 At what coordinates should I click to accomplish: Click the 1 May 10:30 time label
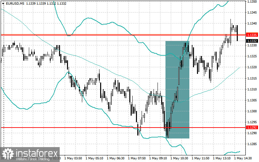point(179,158)
